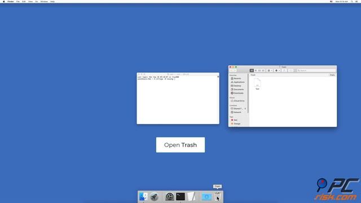
Task: Eject the Shared volume in sidebar
Action: click(245, 109)
